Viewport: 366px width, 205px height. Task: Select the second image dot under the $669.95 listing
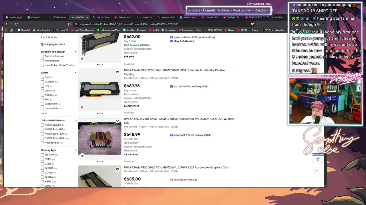[99, 113]
